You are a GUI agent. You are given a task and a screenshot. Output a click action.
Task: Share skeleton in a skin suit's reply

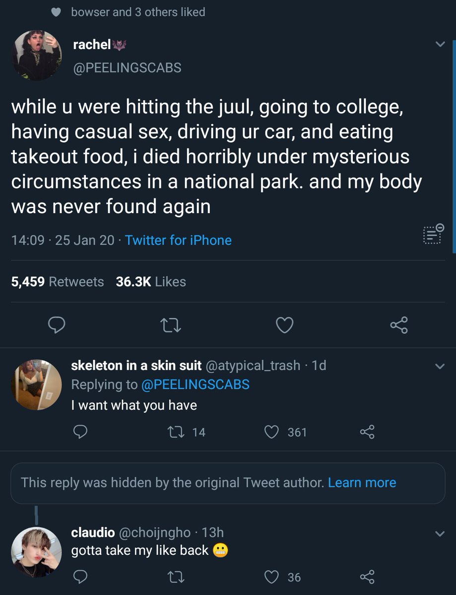coord(367,432)
